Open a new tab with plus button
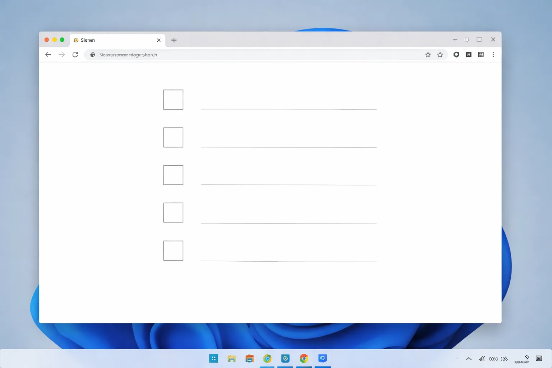 pyautogui.click(x=174, y=40)
